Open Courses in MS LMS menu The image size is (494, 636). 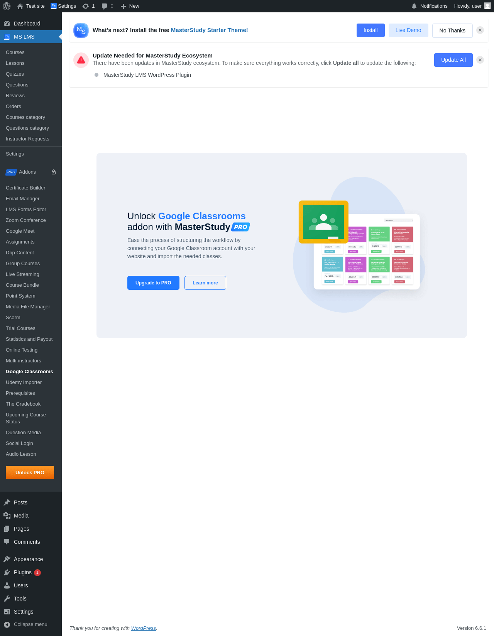[15, 52]
